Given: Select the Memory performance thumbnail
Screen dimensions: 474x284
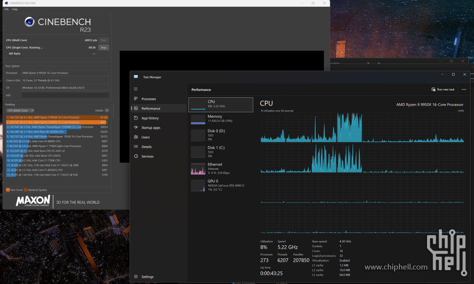Looking at the screenshot, I should (198, 120).
